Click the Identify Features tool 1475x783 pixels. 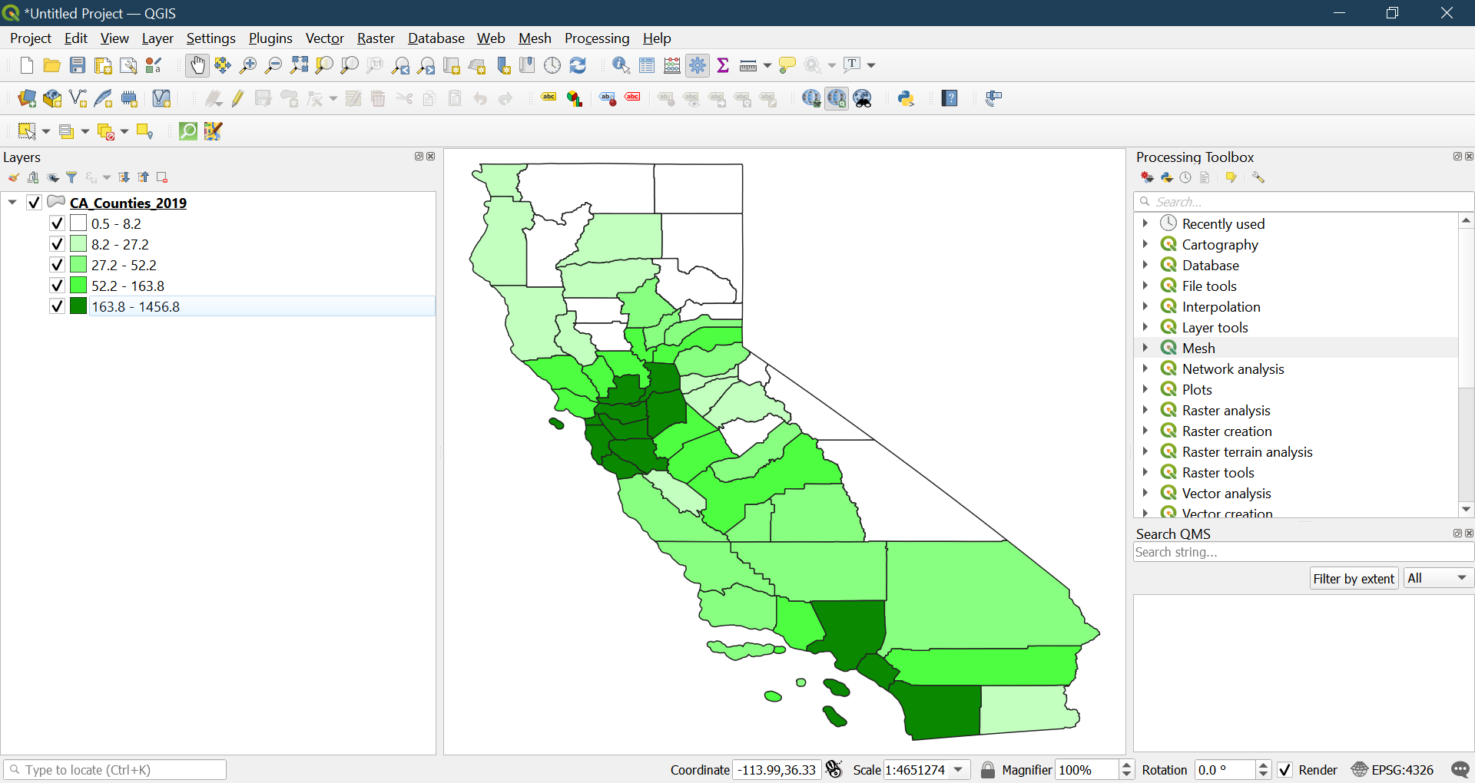coord(621,66)
